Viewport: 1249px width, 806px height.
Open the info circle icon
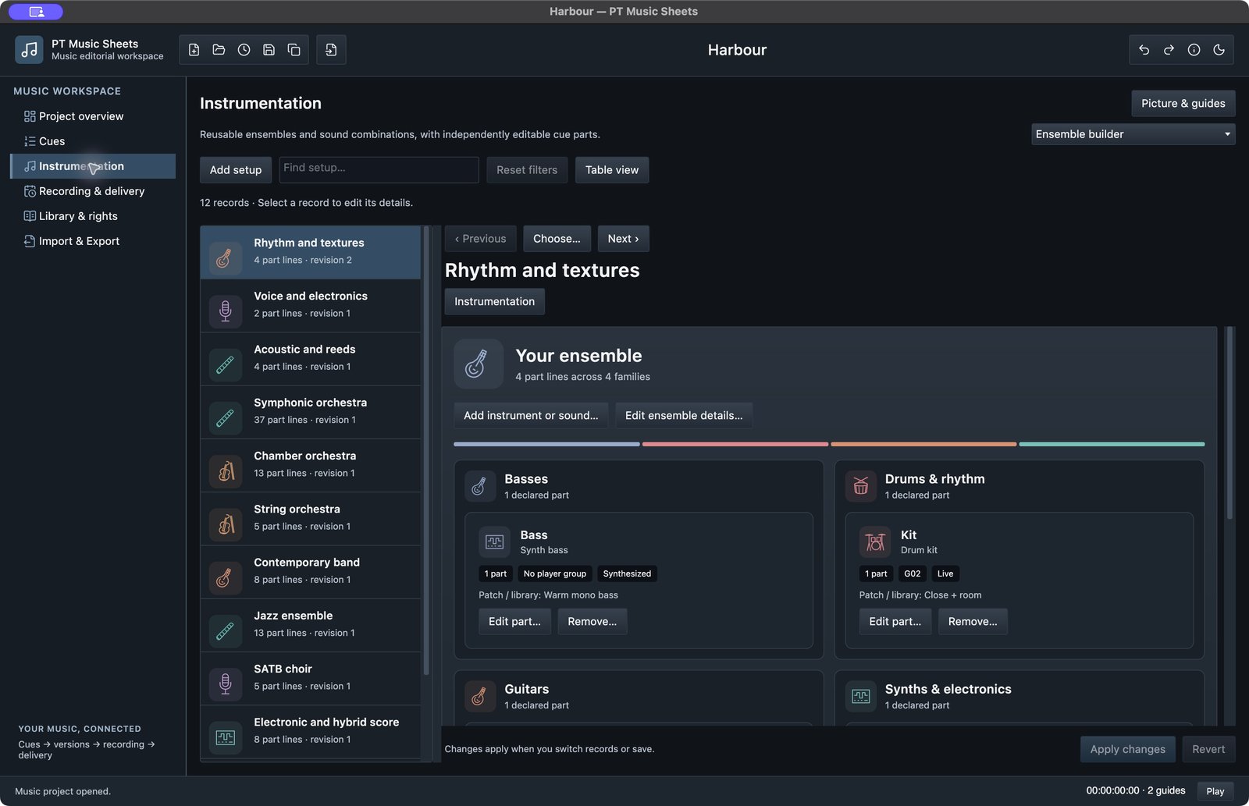point(1194,50)
